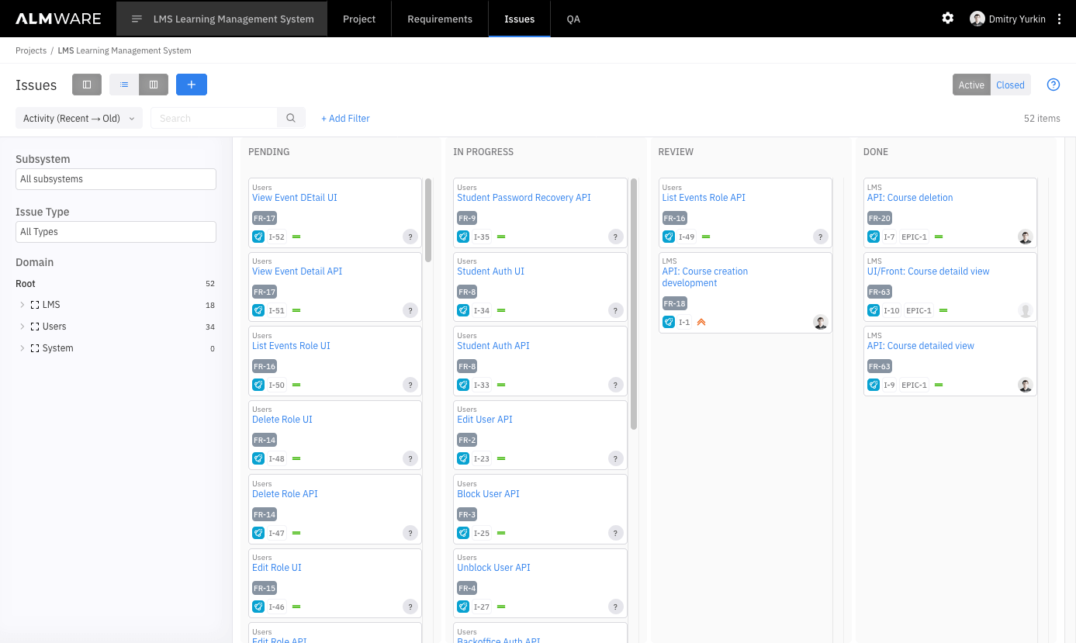Go to Projects in the breadcrumb
This screenshot has height=643, width=1076.
tap(31, 50)
